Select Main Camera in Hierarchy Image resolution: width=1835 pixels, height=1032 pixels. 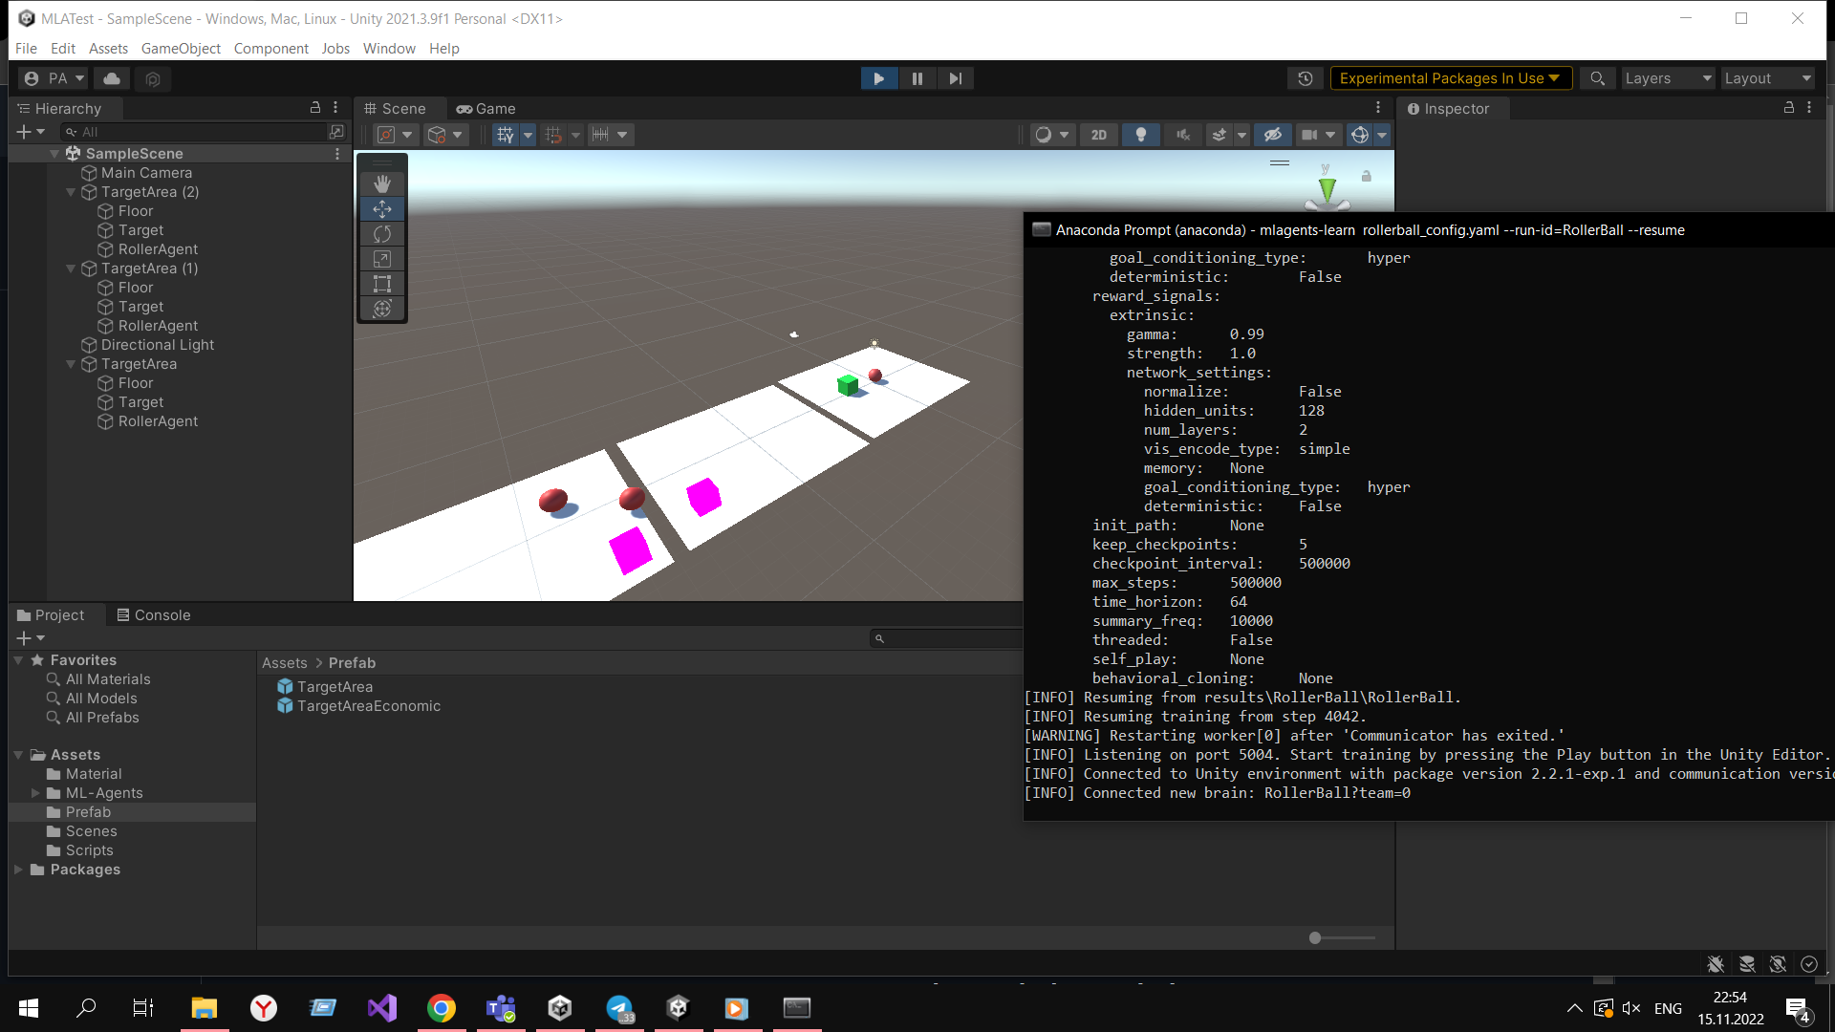click(146, 173)
